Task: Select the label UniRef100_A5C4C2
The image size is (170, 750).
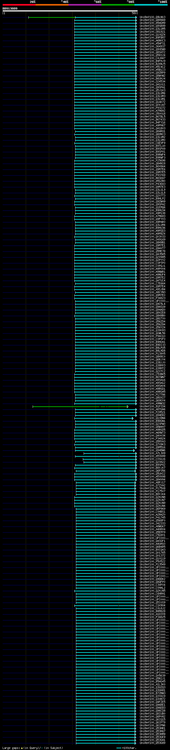Action: [152, 67]
